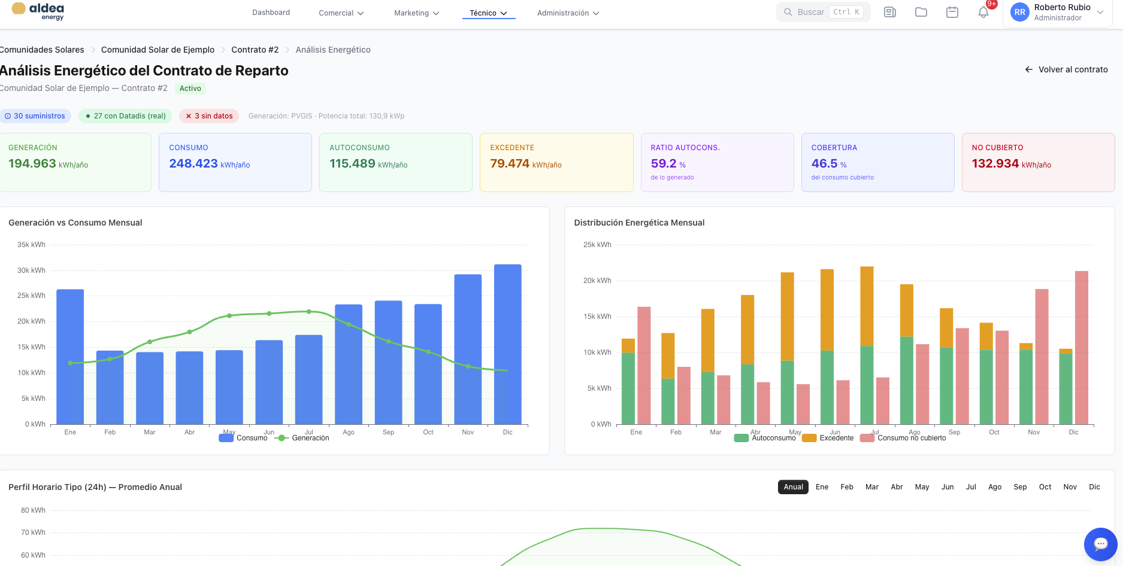Toggle the Consumo series in chart legend
This screenshot has width=1123, height=566.
pos(243,438)
